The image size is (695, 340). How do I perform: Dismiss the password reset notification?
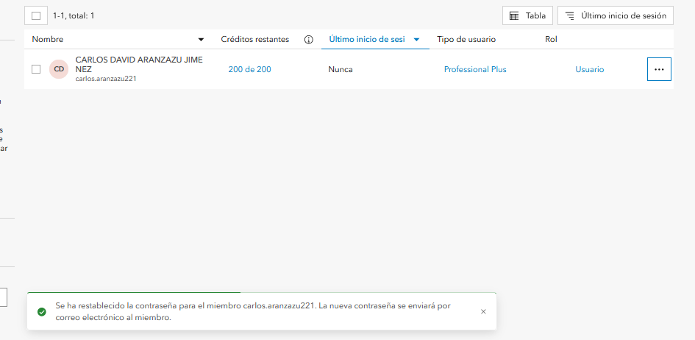[x=483, y=311]
